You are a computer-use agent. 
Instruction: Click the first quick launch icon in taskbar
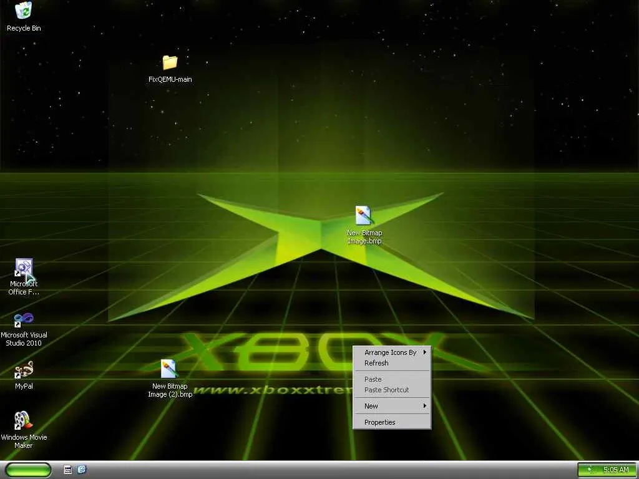(x=68, y=470)
